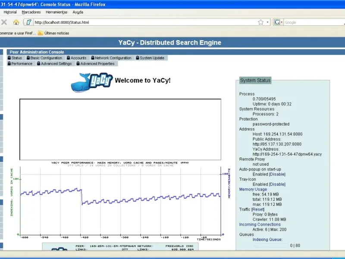Click the peer performance graph
The height and width of the screenshot is (259, 345).
pos(120,202)
